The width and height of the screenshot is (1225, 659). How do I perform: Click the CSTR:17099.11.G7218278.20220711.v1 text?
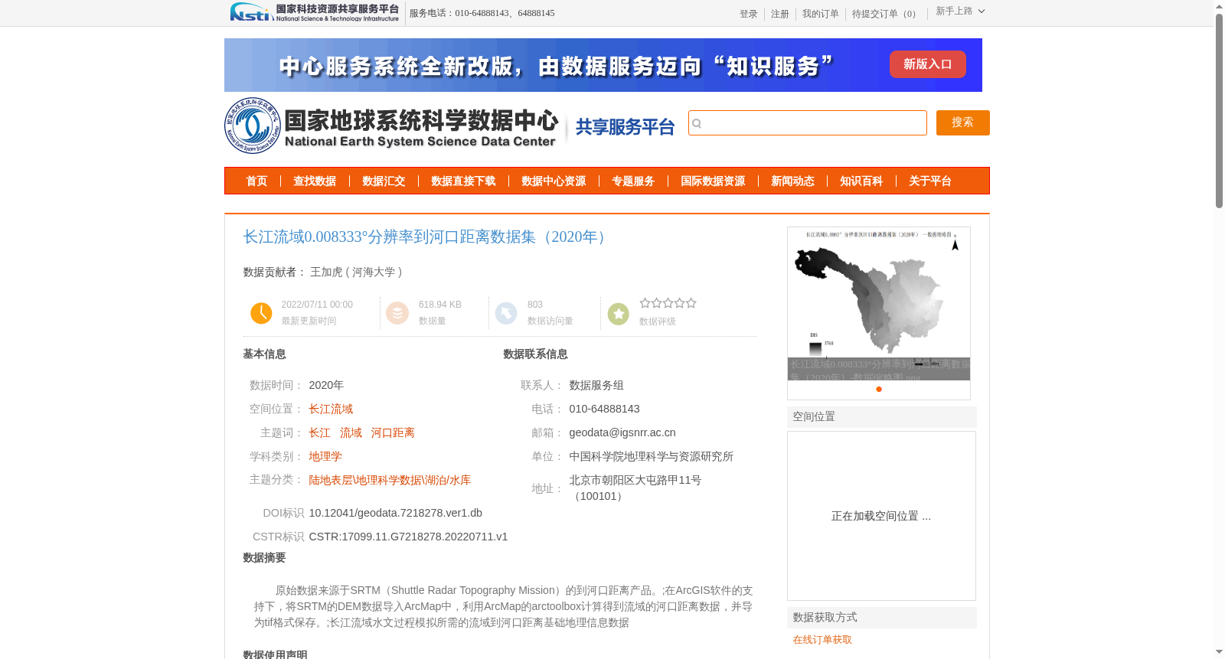click(x=408, y=537)
